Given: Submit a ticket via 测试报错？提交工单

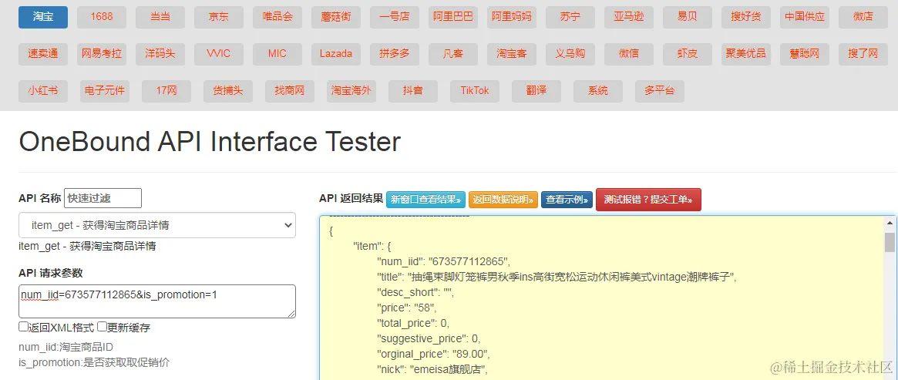Looking at the screenshot, I should coord(648,200).
